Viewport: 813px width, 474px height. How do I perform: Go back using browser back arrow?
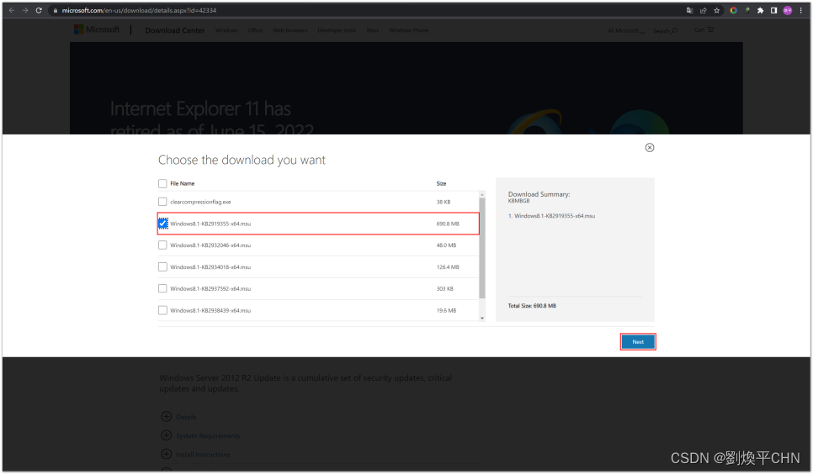pos(12,10)
